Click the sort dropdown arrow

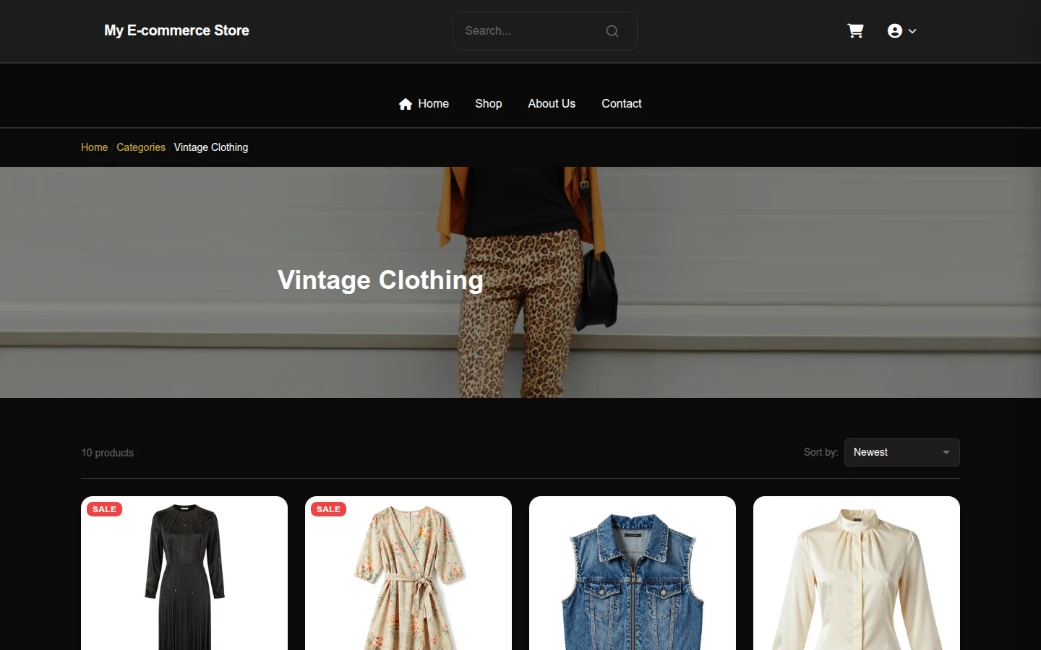(x=946, y=453)
